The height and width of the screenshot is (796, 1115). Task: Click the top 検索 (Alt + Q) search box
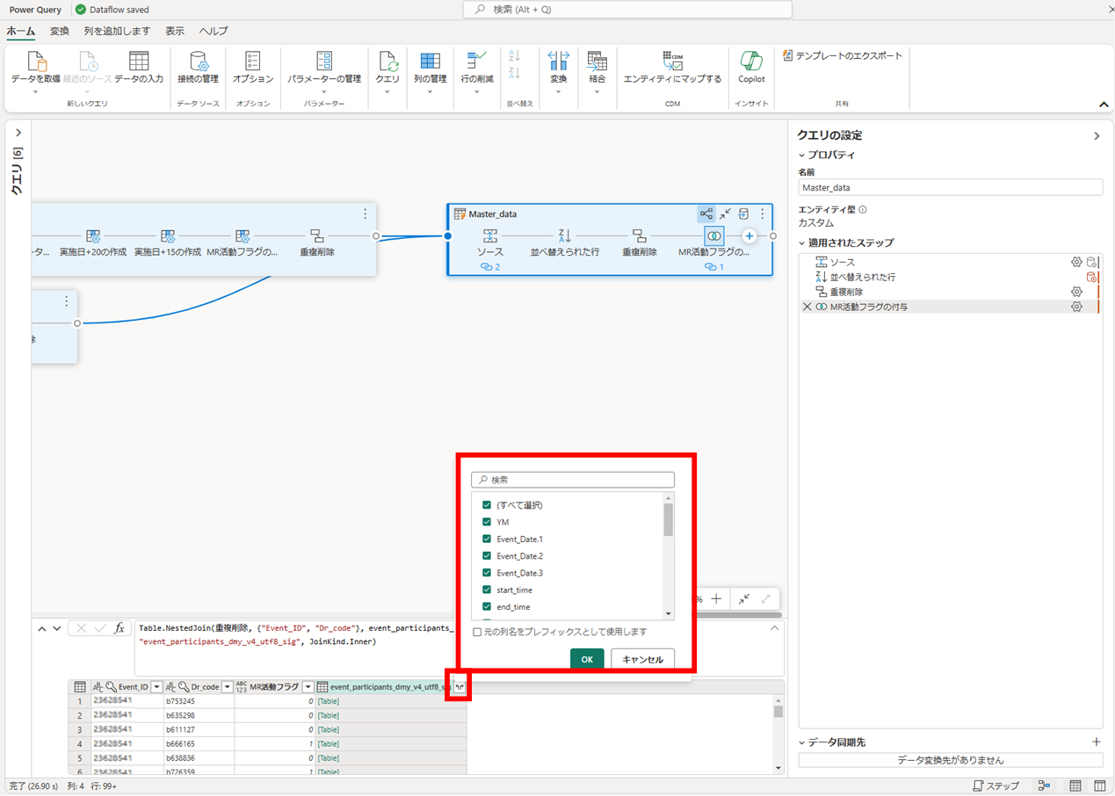click(x=627, y=9)
